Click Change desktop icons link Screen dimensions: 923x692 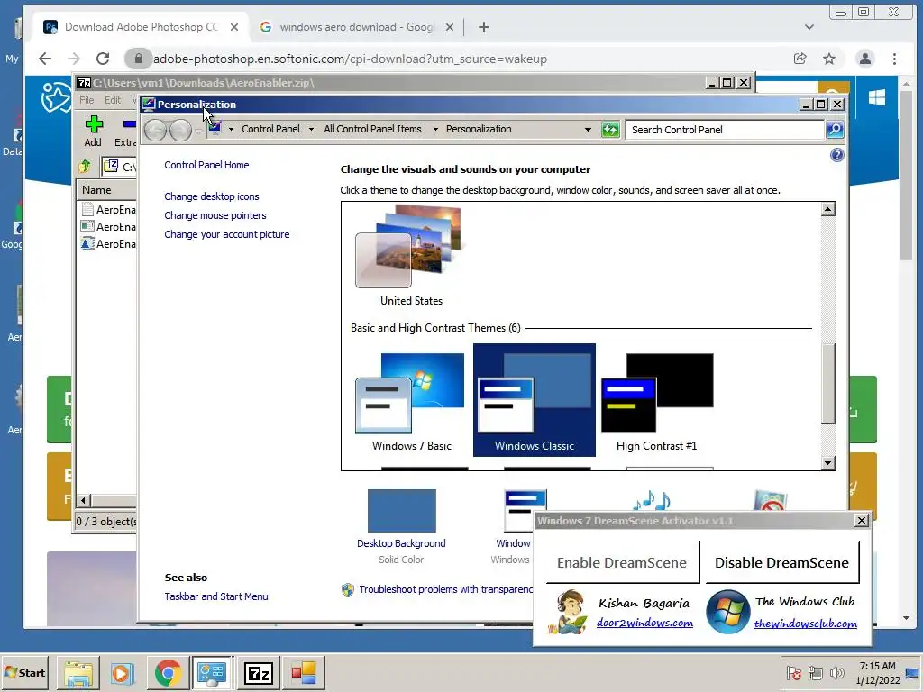(212, 196)
